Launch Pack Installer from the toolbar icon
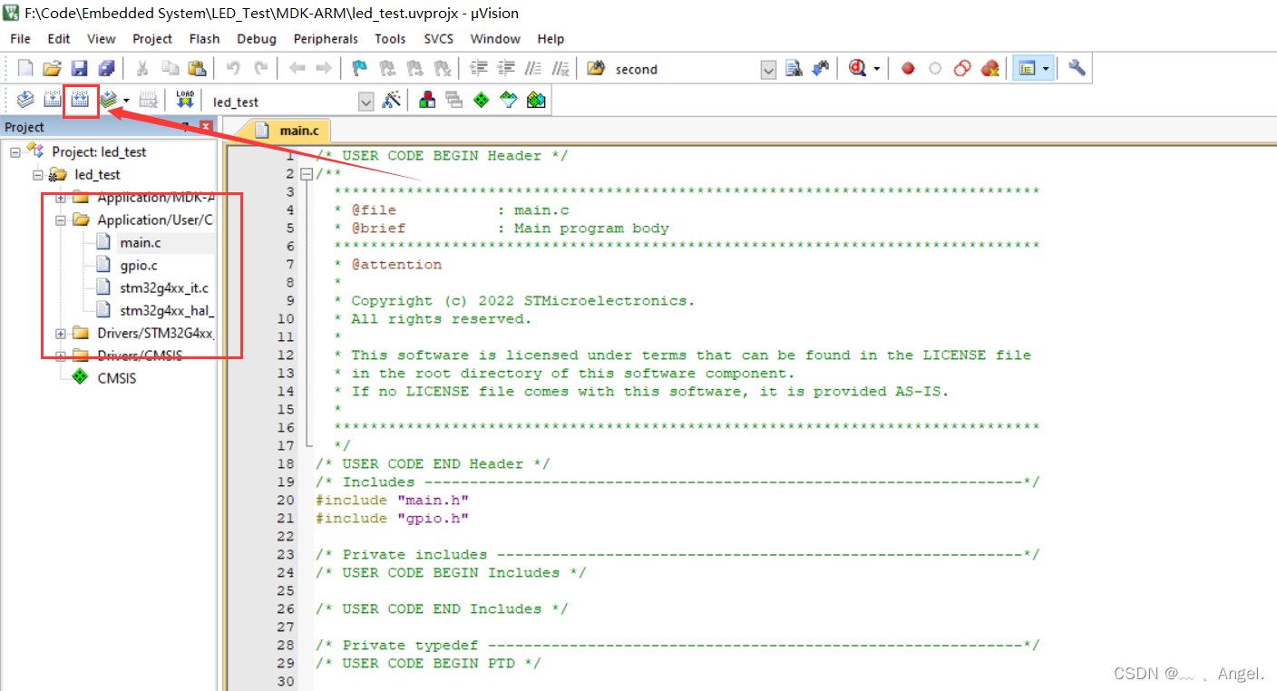 536,101
